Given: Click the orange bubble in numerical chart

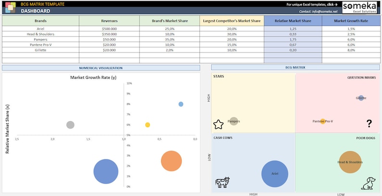Looking at the screenshot, I should (171, 161).
